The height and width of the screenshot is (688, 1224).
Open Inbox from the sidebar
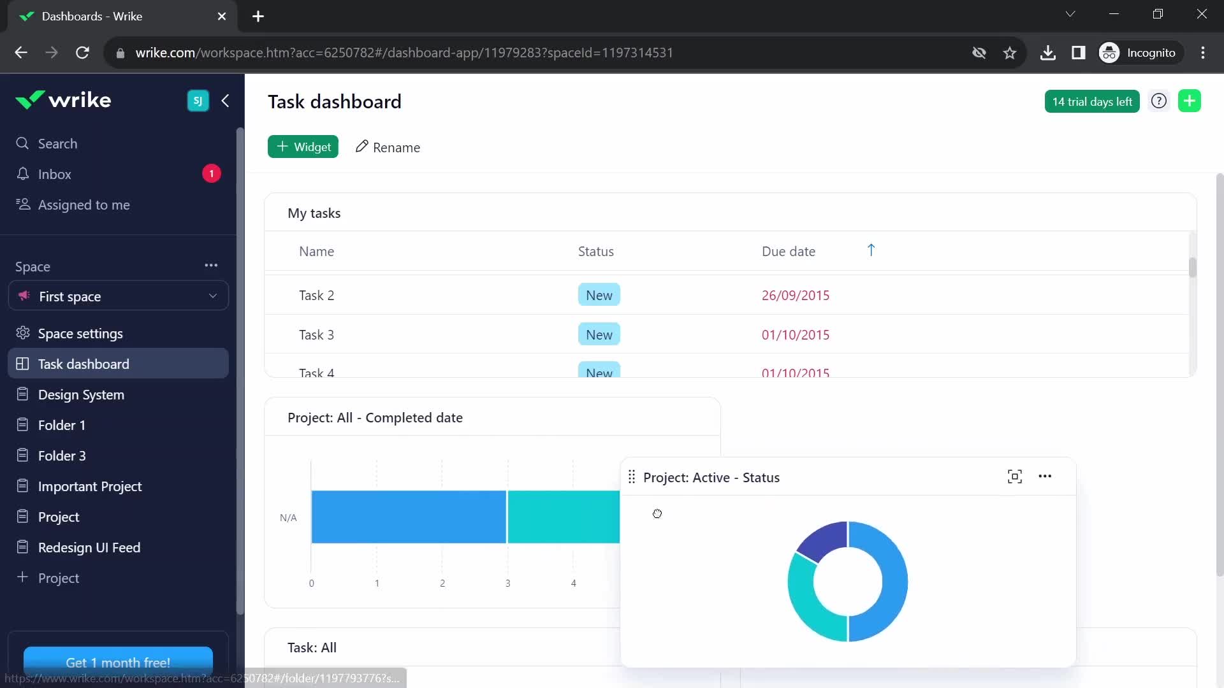point(118,174)
